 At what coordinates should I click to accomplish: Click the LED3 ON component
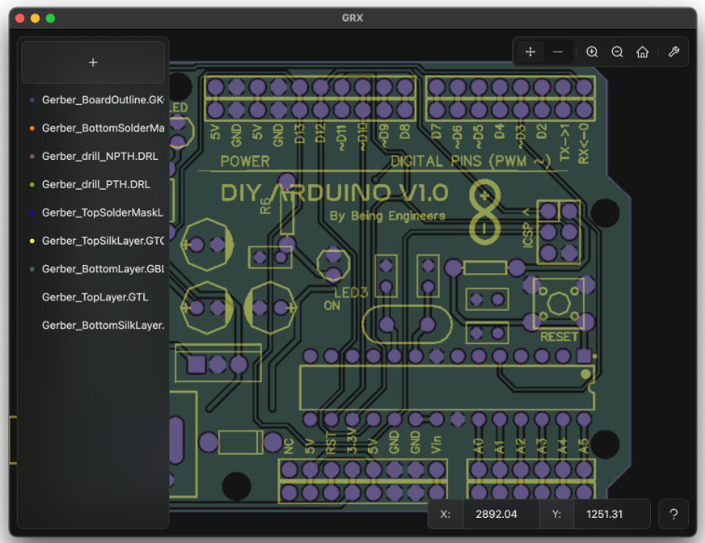coord(333,266)
